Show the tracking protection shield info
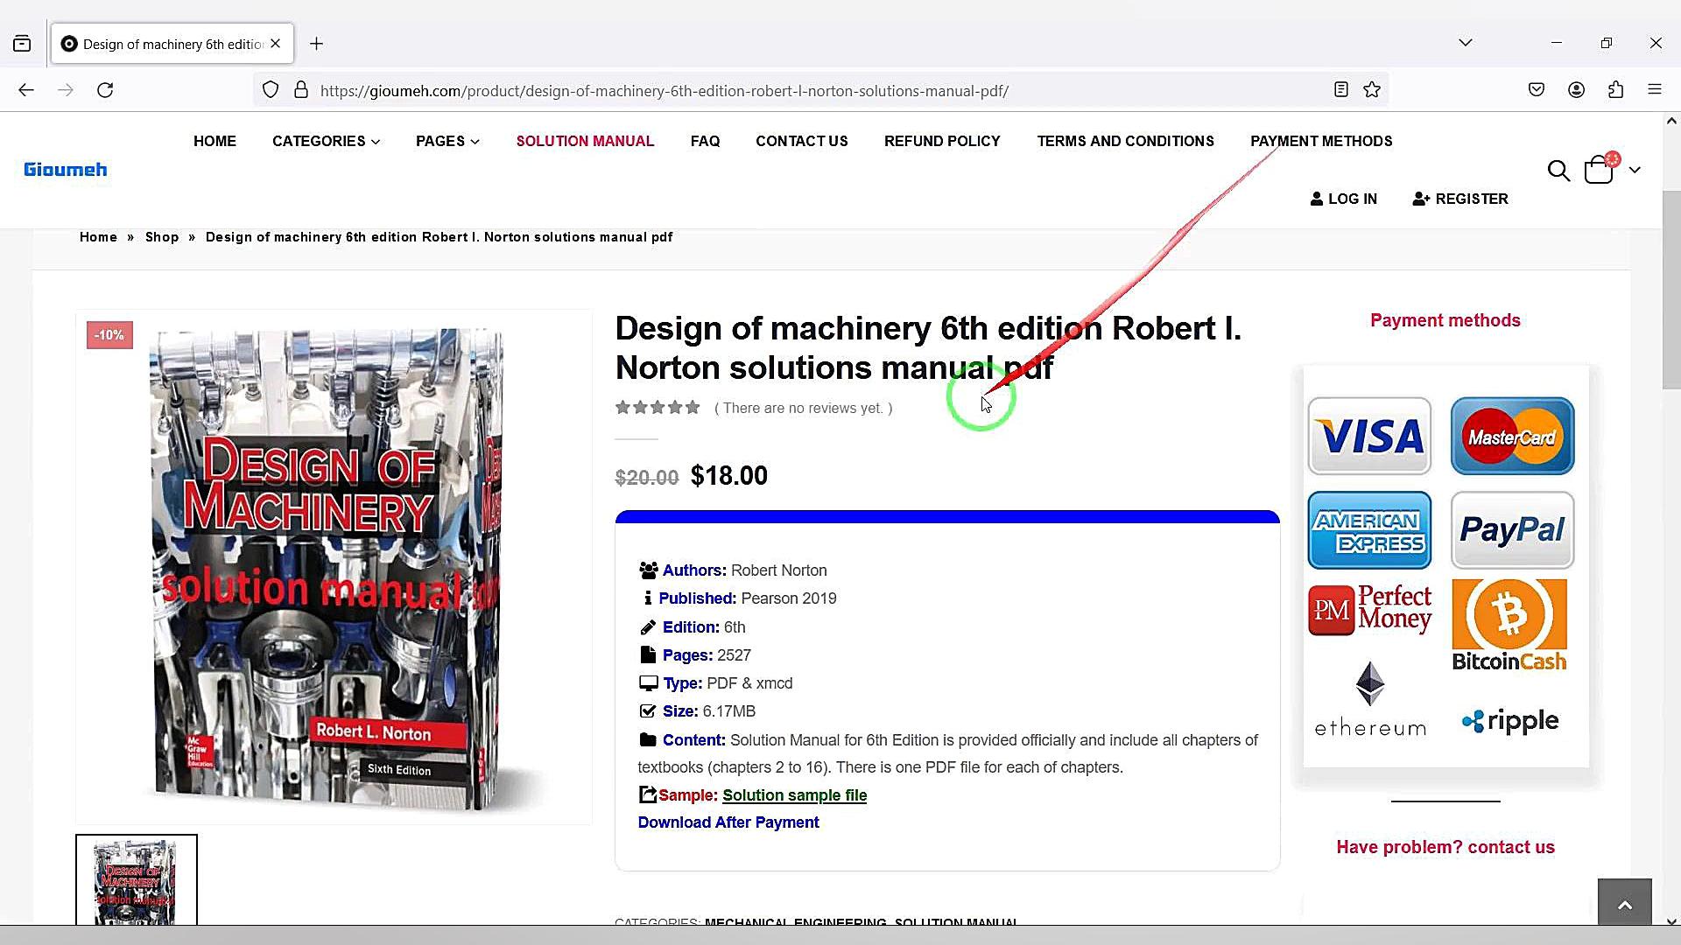The width and height of the screenshot is (1681, 945). [271, 90]
